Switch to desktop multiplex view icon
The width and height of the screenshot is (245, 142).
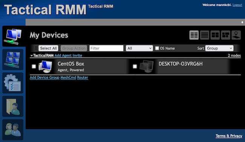coord(226,35)
